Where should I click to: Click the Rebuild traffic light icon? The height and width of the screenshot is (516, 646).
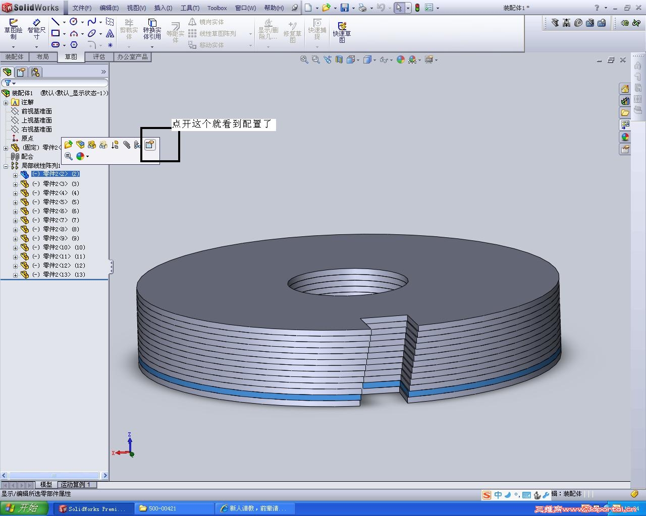click(x=417, y=8)
